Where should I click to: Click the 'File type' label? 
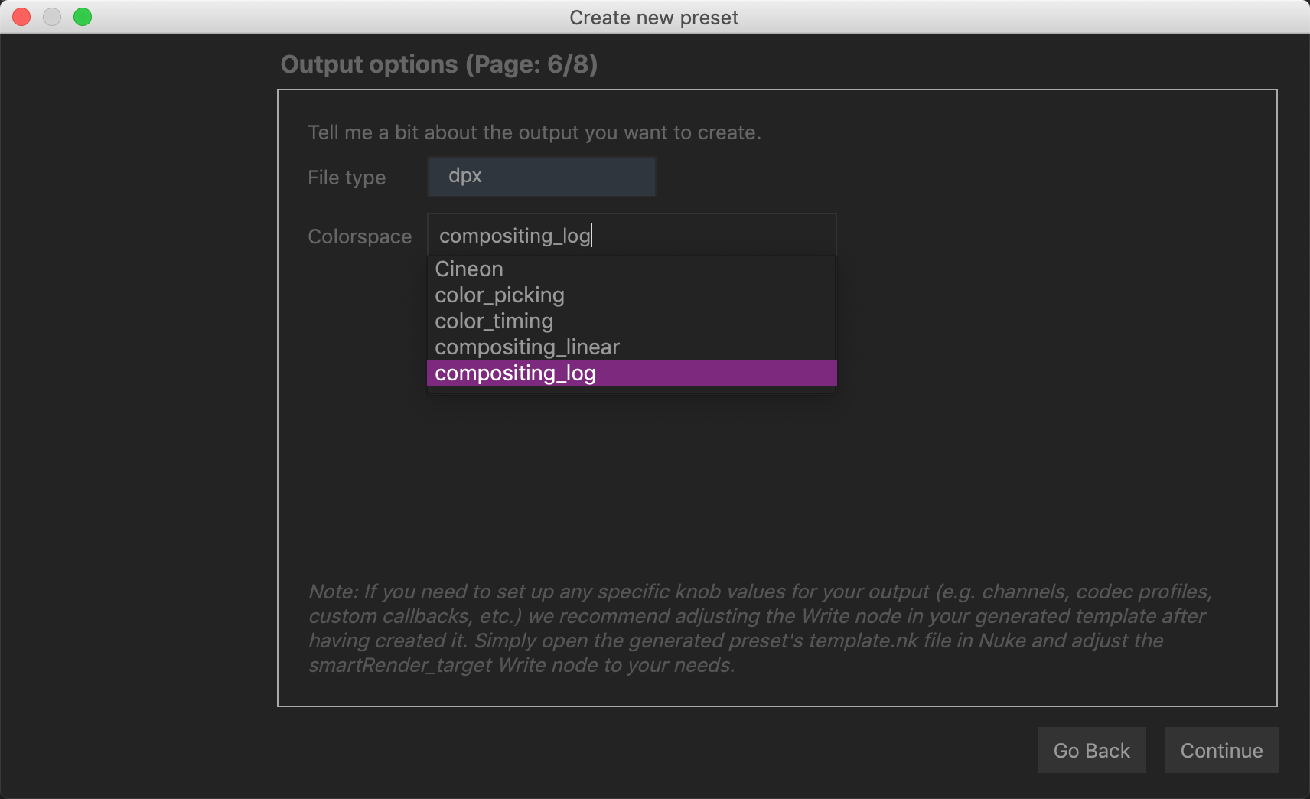click(347, 178)
